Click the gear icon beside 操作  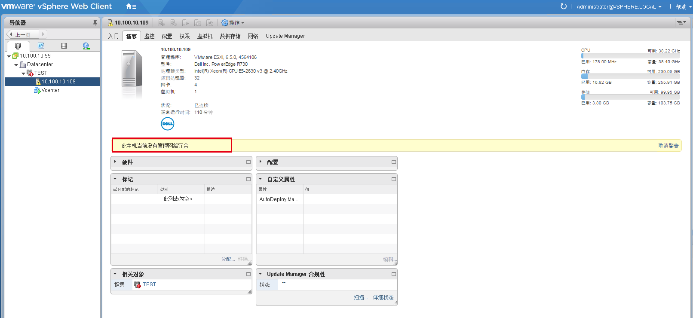[224, 23]
